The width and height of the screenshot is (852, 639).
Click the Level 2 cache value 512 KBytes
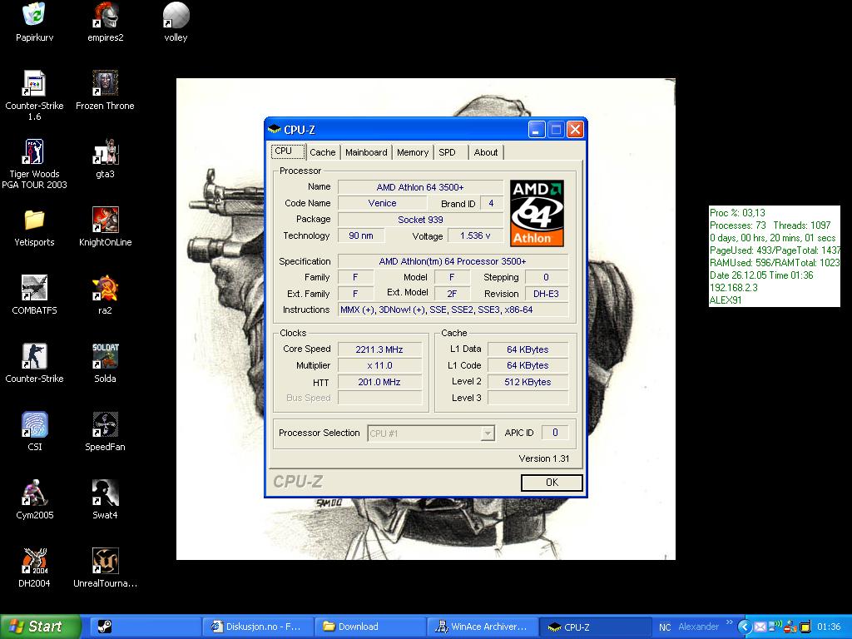[528, 382]
